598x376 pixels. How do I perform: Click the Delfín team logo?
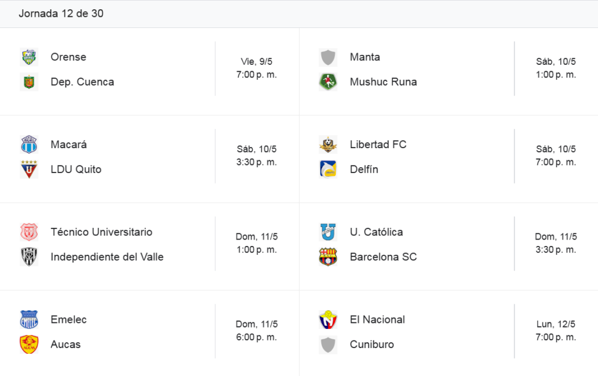coord(328,170)
